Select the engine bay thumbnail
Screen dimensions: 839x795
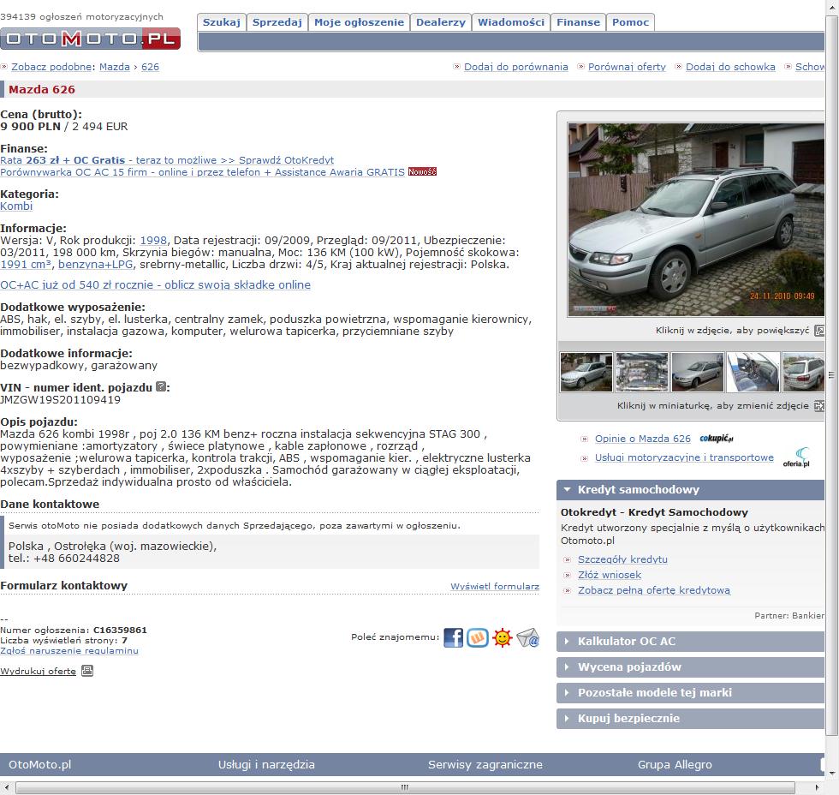(642, 372)
